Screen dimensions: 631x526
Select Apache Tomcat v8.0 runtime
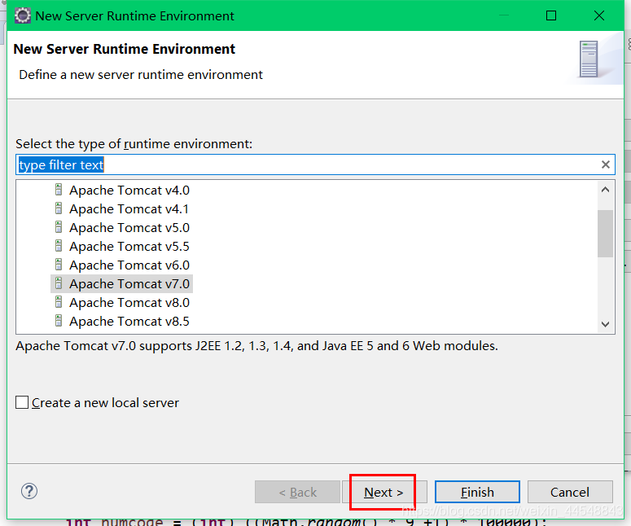[x=129, y=303]
